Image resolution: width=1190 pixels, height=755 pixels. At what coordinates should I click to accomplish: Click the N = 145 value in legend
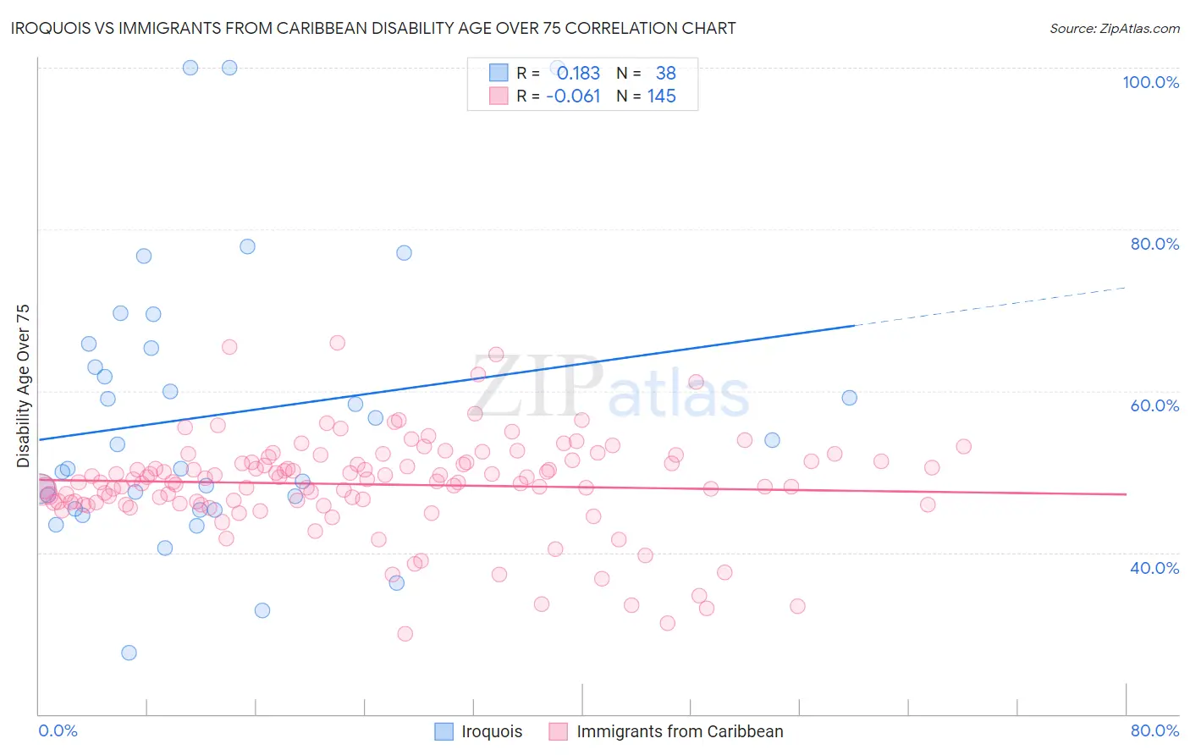coord(646,96)
